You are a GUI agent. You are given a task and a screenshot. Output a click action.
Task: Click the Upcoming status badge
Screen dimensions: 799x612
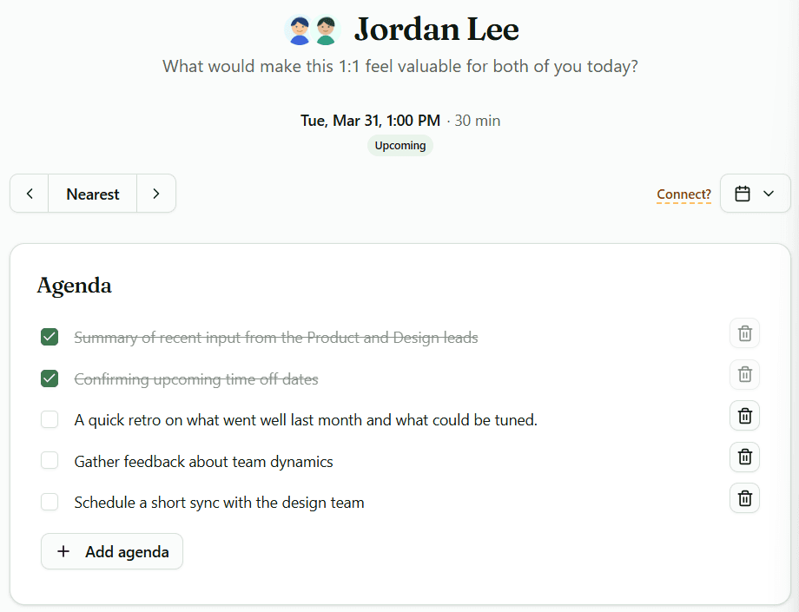point(399,145)
